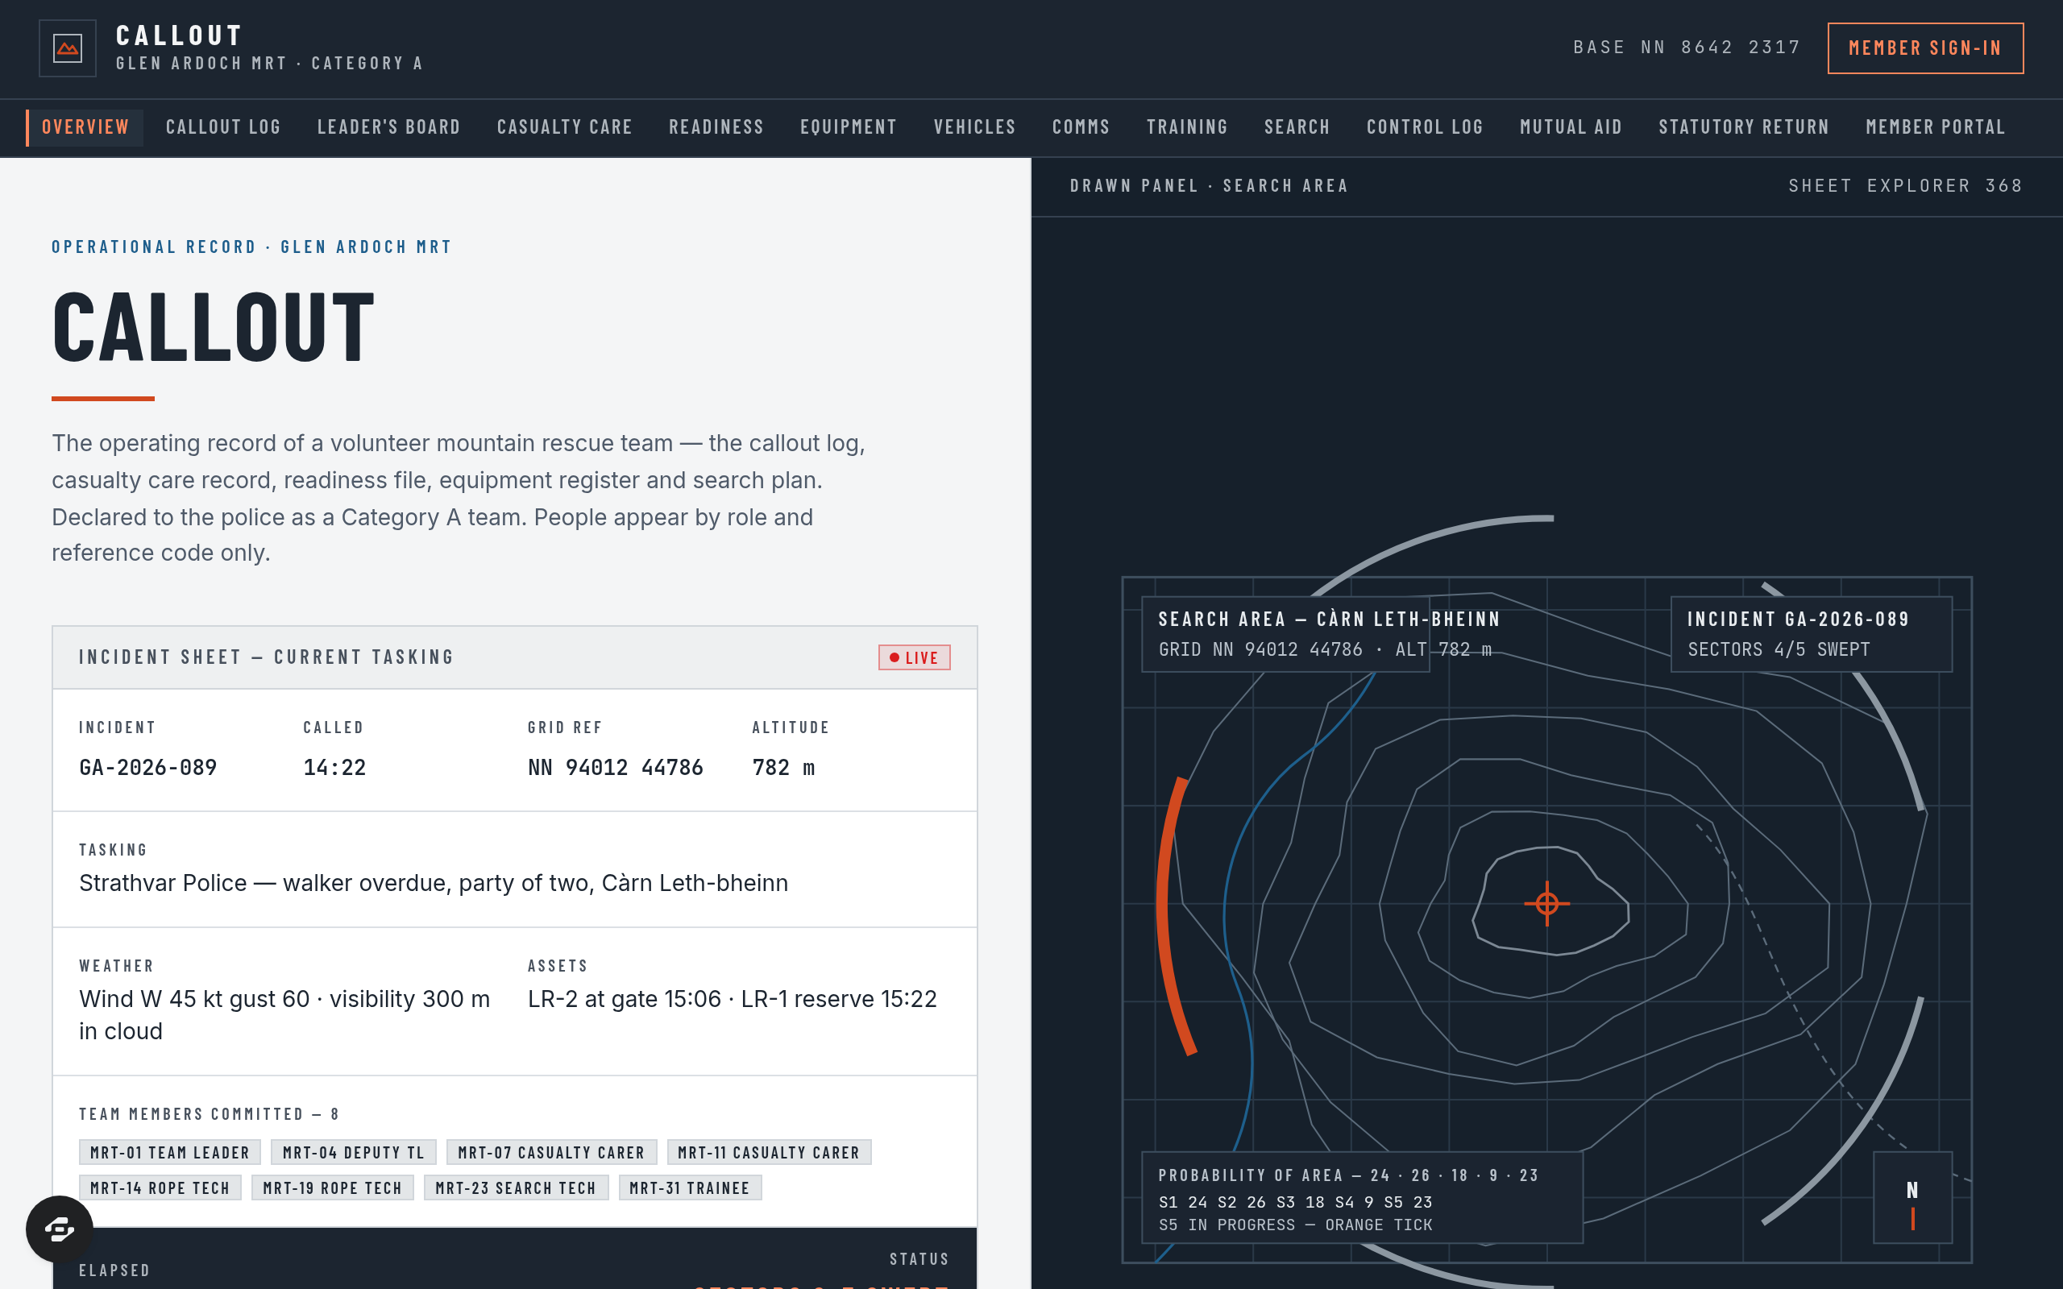Select the Overview tab
Image resolution: width=2063 pixels, height=1289 pixels.
pyautogui.click(x=85, y=127)
